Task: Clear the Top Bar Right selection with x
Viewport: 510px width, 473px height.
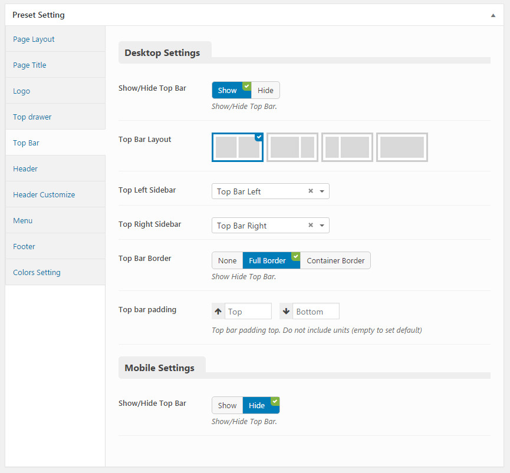Action: (311, 225)
